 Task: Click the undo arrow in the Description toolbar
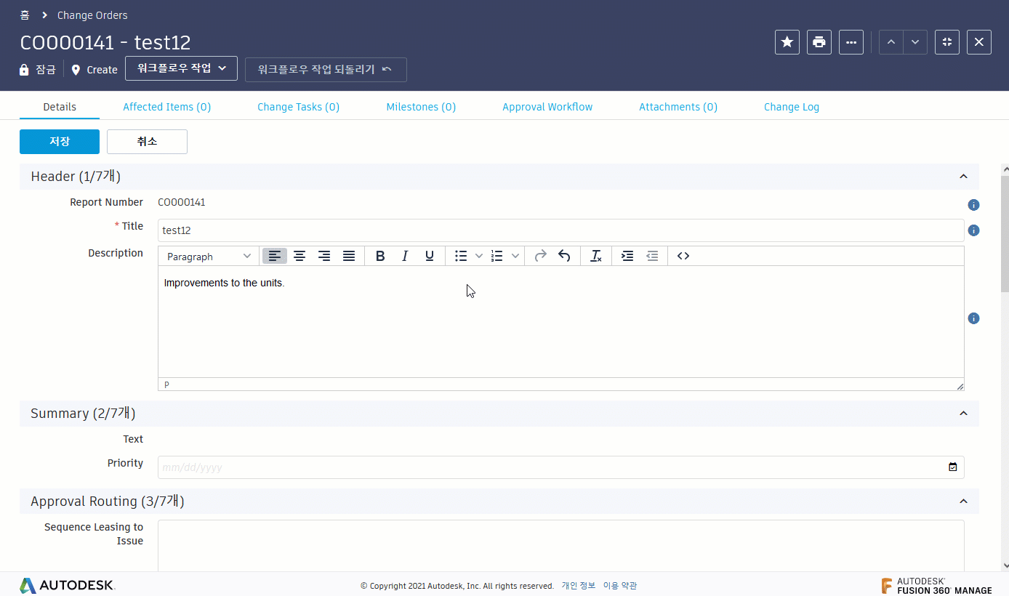click(x=564, y=255)
